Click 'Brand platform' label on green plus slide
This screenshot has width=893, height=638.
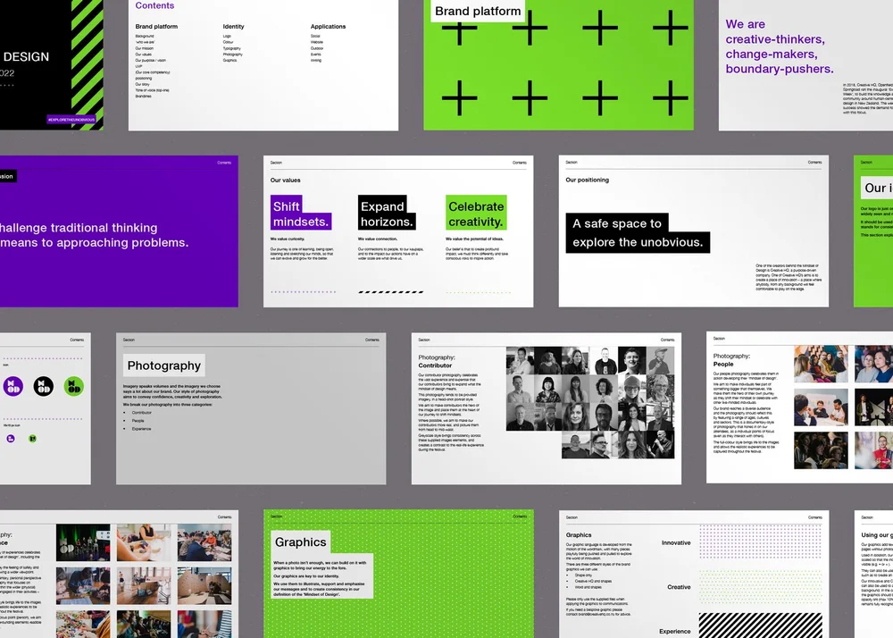477,11
